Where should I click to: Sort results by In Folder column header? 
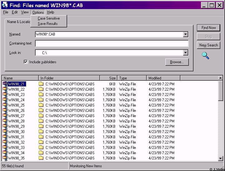point(69,78)
